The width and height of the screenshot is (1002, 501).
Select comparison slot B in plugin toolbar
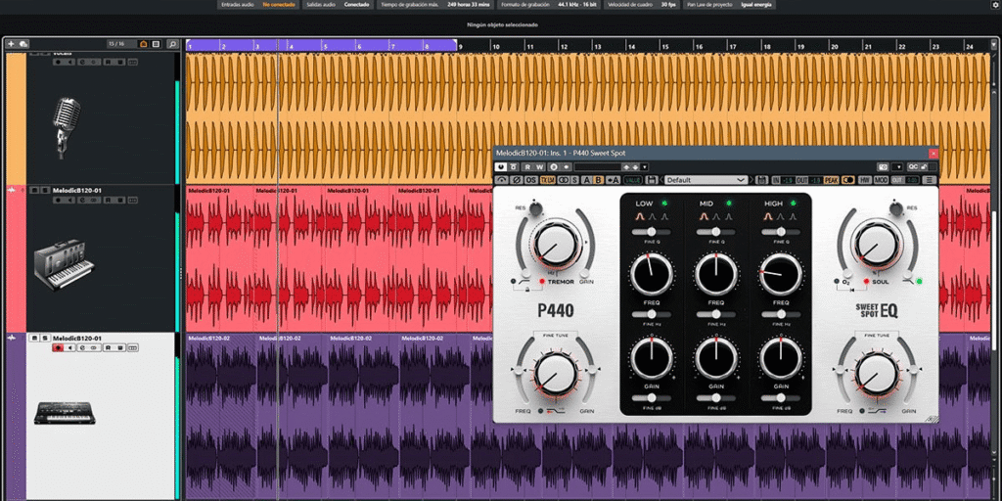pos(598,180)
